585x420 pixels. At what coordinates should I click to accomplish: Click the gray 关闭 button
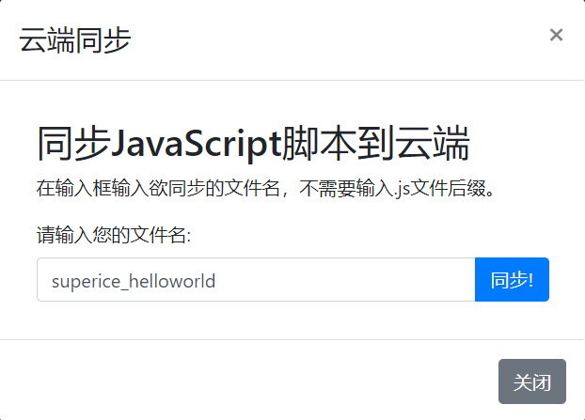[531, 381]
